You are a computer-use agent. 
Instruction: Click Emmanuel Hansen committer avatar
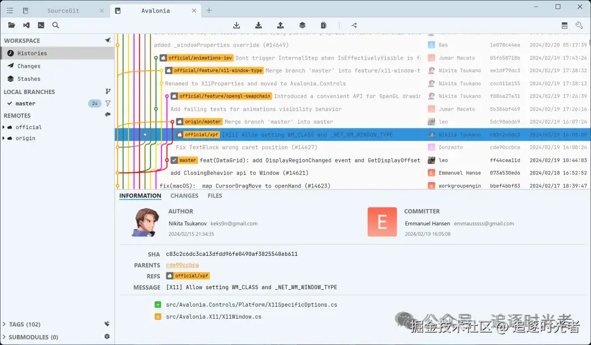[382, 222]
